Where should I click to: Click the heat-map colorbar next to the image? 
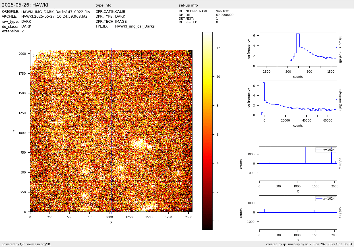207,131
